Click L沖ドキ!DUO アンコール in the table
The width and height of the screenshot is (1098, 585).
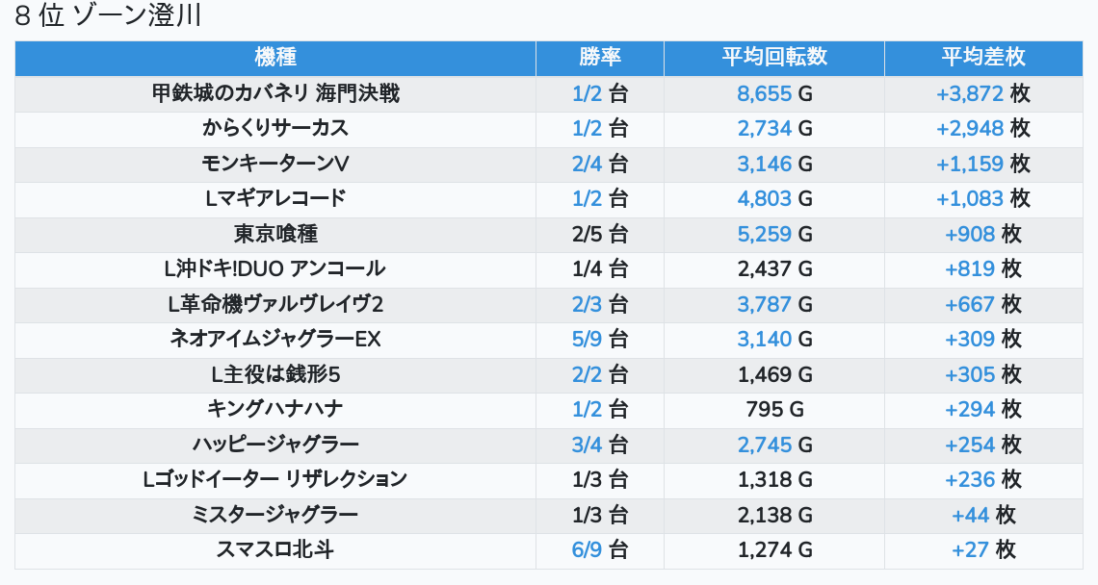[275, 268]
